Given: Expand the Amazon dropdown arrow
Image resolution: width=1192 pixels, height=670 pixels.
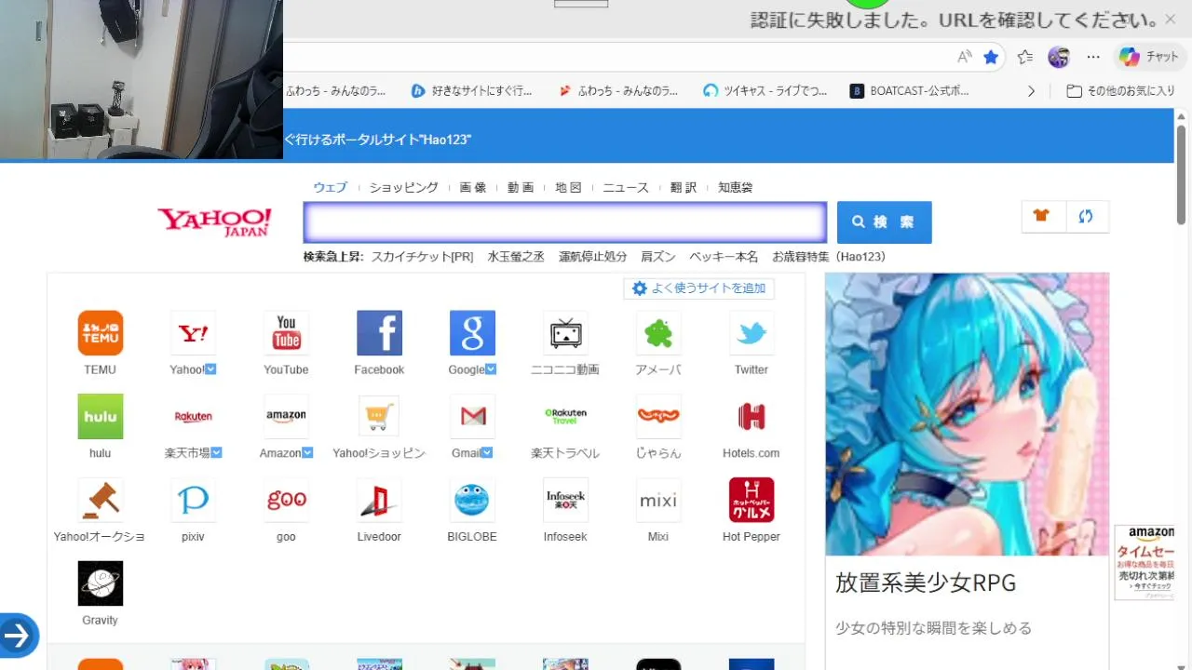Looking at the screenshot, I should coord(308,453).
